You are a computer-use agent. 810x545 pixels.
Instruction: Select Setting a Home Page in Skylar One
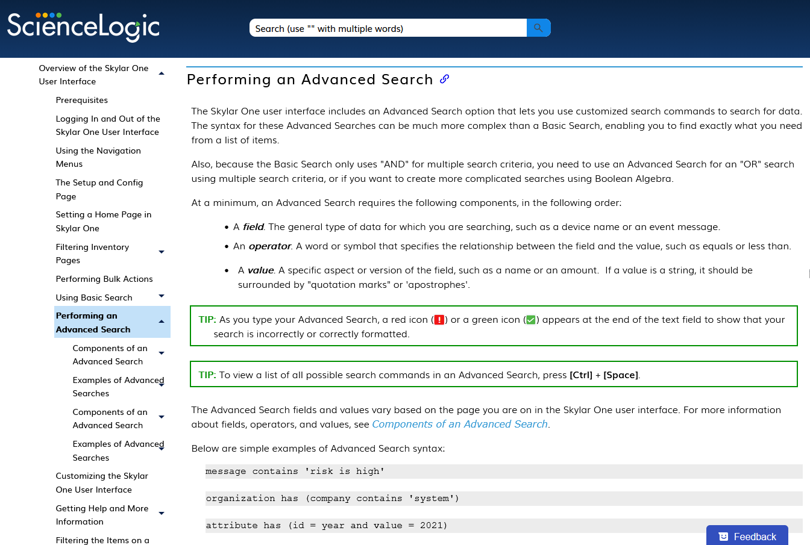(104, 221)
